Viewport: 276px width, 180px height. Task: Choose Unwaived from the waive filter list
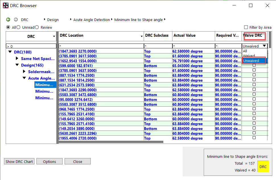[251, 61]
